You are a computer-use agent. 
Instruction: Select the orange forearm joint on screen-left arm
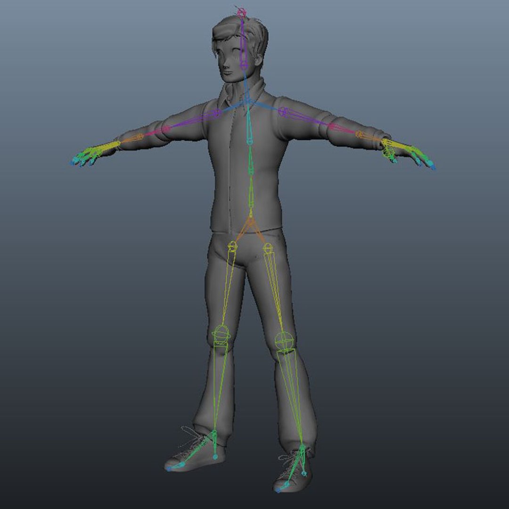140,137
